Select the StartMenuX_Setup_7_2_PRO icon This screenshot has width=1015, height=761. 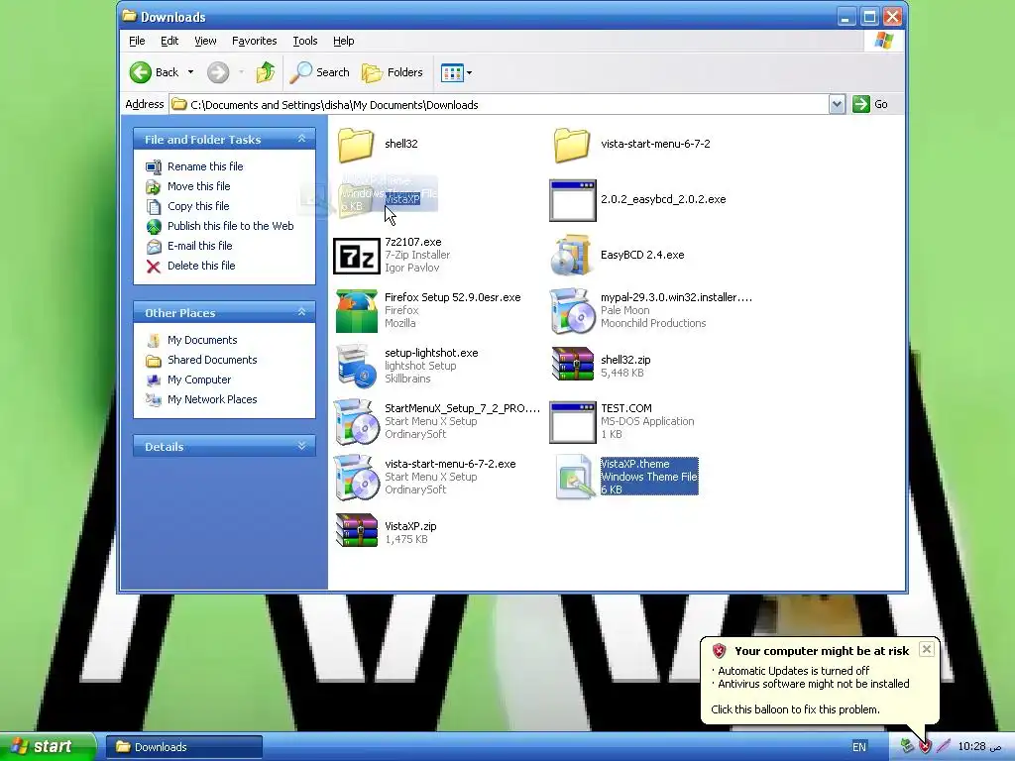pyautogui.click(x=356, y=421)
